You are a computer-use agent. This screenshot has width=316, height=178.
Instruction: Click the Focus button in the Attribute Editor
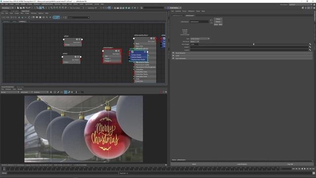click(218, 19)
